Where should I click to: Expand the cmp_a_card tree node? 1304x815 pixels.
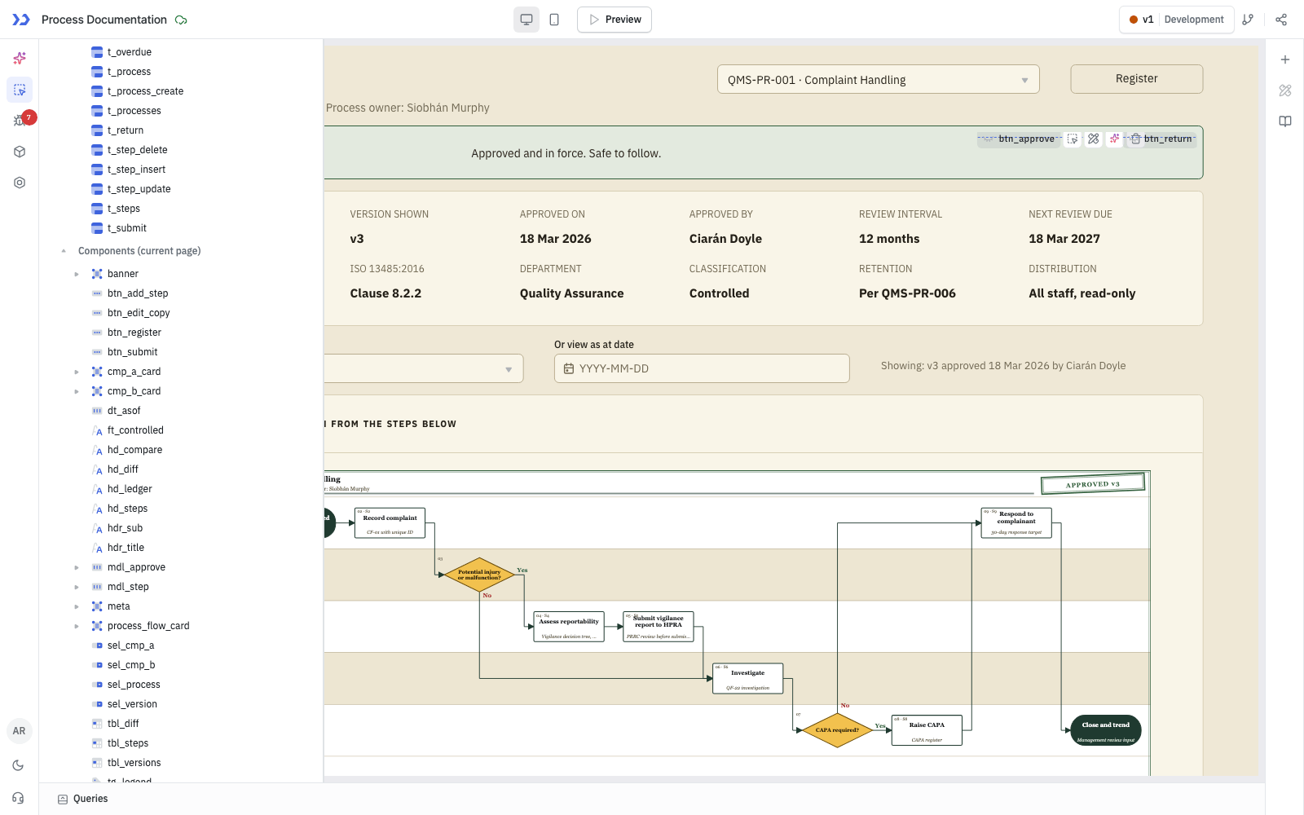77,372
